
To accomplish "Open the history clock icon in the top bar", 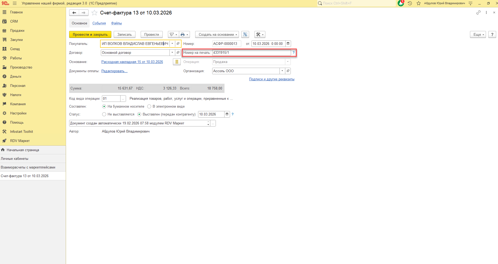I will [410, 3].
